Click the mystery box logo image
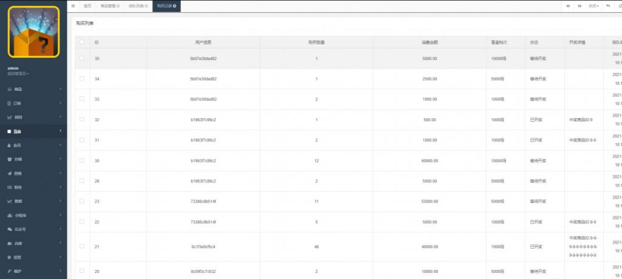Image resolution: width=622 pixels, height=279 pixels. pyautogui.click(x=33, y=32)
